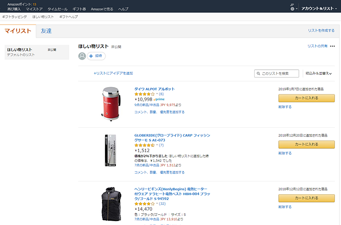The image size is (341, 225).
Task: Select ほしい物リスト in left sidebar
Action: [x=37, y=52]
